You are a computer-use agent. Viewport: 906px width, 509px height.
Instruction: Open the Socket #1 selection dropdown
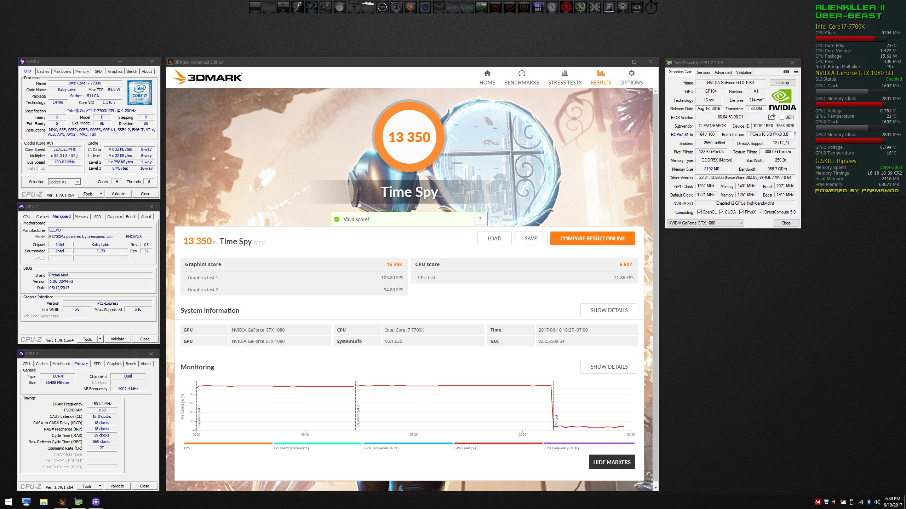click(78, 182)
